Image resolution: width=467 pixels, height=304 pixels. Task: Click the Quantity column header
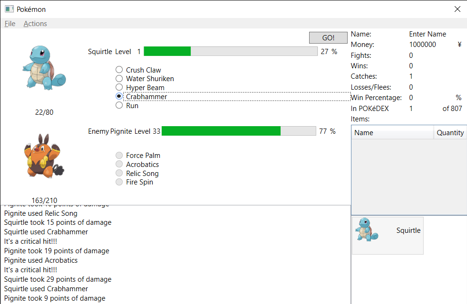coord(450,132)
